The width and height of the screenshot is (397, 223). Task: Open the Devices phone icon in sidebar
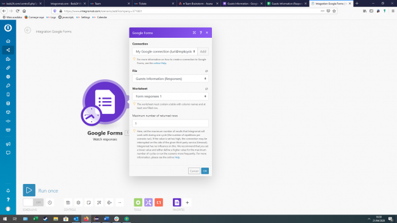tap(8, 94)
